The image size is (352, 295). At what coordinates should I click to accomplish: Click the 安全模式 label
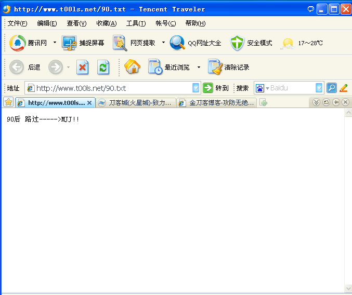pyautogui.click(x=259, y=43)
